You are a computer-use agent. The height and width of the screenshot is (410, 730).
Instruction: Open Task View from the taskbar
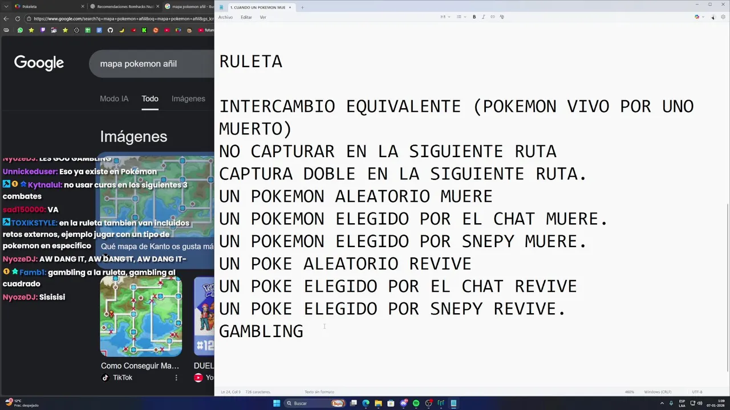354,403
